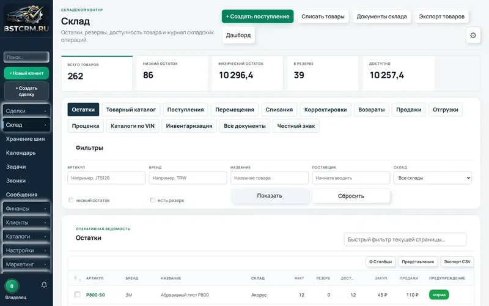Screen dimensions: 489x306
Task: Expand the Настройки sidebar menu
Action: tap(26, 250)
